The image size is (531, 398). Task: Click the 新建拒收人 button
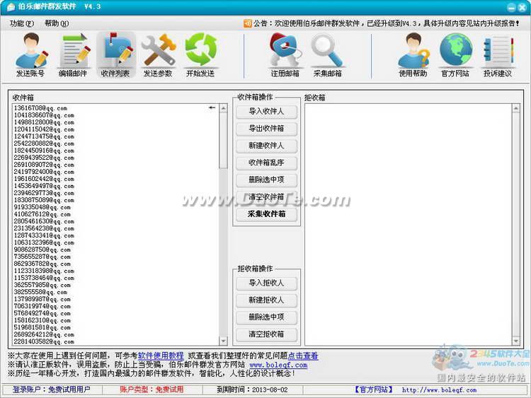(x=266, y=300)
